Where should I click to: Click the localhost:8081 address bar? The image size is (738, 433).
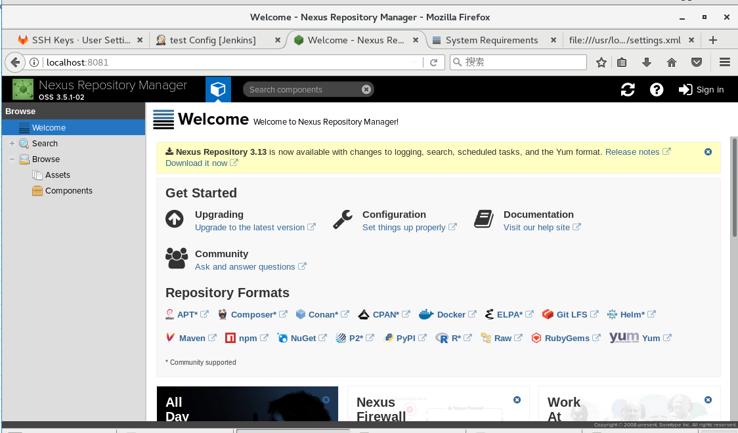225,62
